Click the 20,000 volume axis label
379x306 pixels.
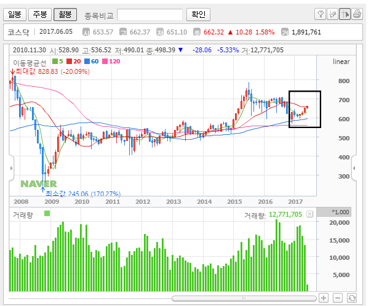(x=339, y=223)
